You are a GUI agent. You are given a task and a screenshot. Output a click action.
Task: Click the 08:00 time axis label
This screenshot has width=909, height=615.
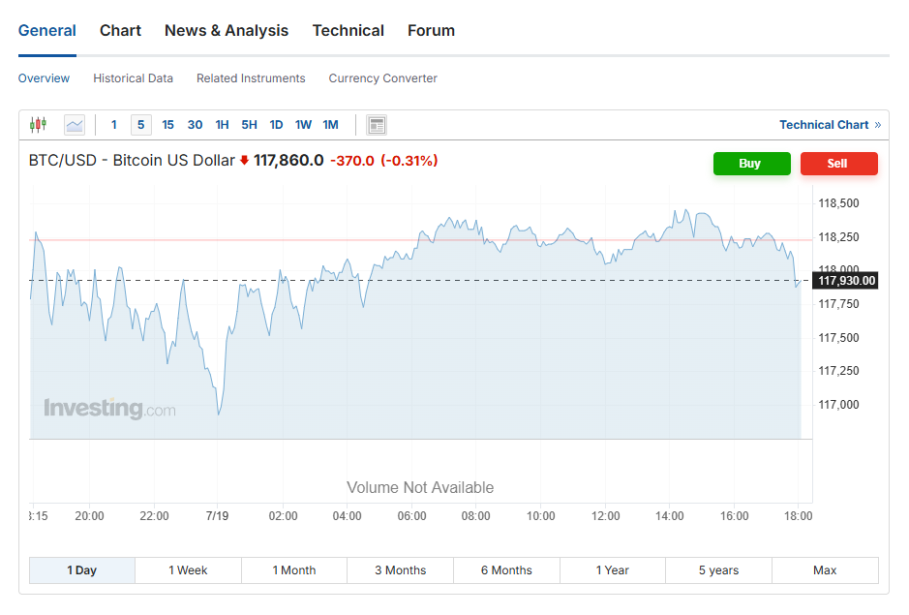click(x=476, y=516)
